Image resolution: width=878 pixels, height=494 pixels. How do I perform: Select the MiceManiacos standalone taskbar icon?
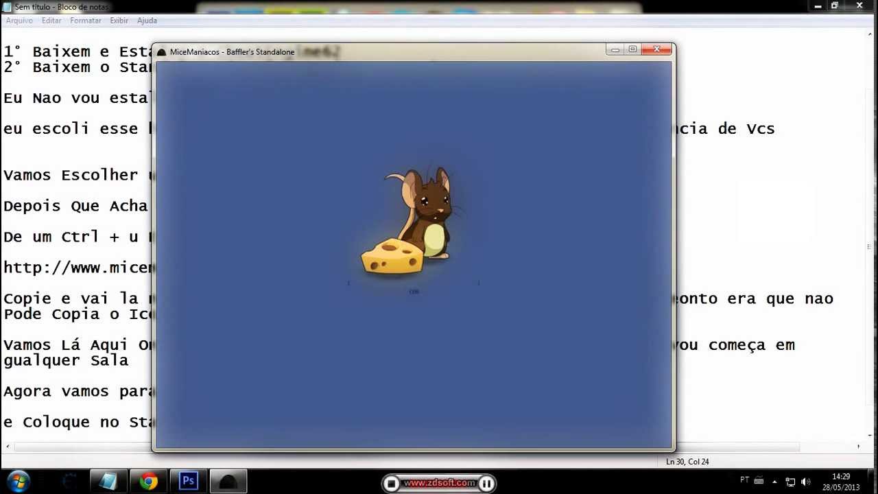(228, 482)
